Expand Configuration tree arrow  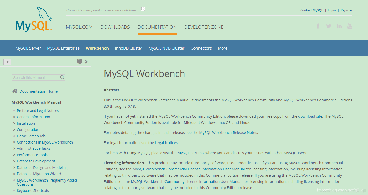[x=14, y=130]
